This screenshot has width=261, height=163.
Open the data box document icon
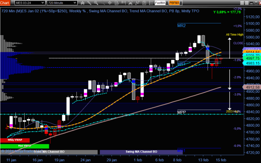coord(117,3)
